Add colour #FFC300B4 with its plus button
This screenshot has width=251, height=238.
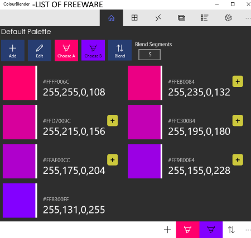click(238, 120)
